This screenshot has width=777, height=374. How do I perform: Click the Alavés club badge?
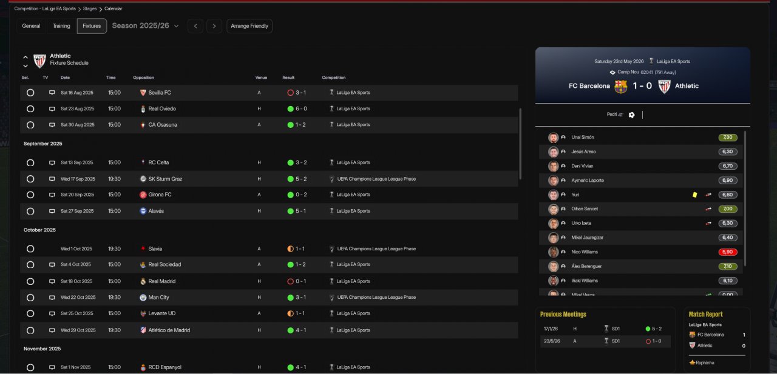pyautogui.click(x=143, y=211)
